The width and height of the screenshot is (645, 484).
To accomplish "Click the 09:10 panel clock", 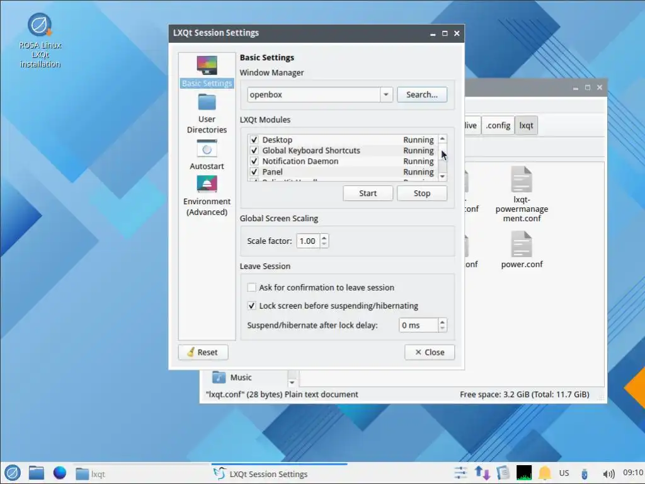I will point(632,473).
